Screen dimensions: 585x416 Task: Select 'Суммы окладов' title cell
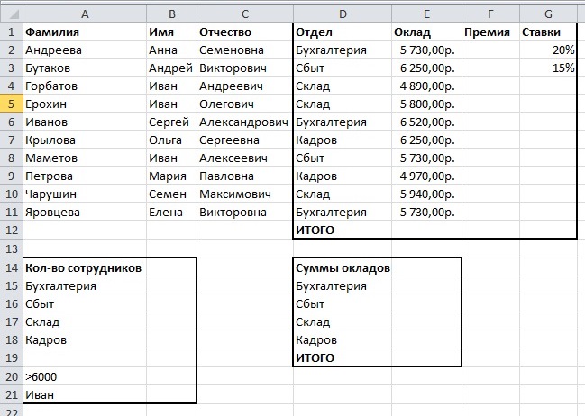[x=343, y=267]
